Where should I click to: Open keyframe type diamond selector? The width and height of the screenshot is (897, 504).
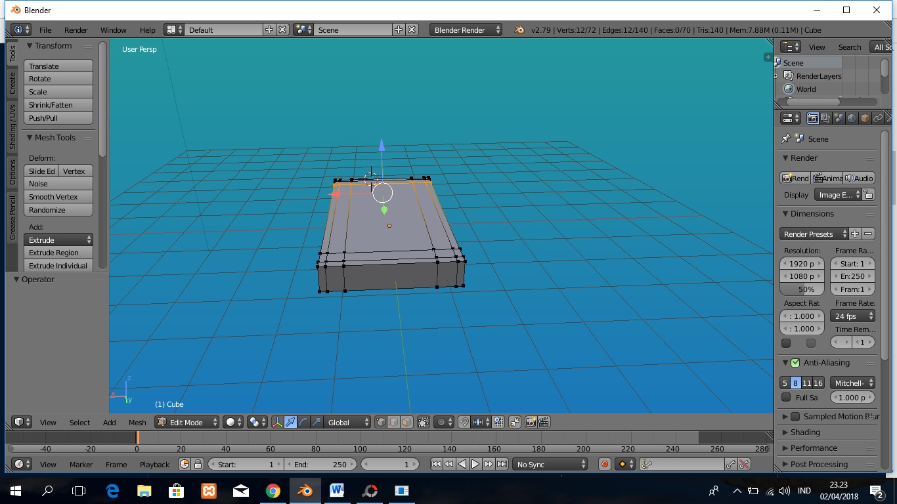coord(625,464)
